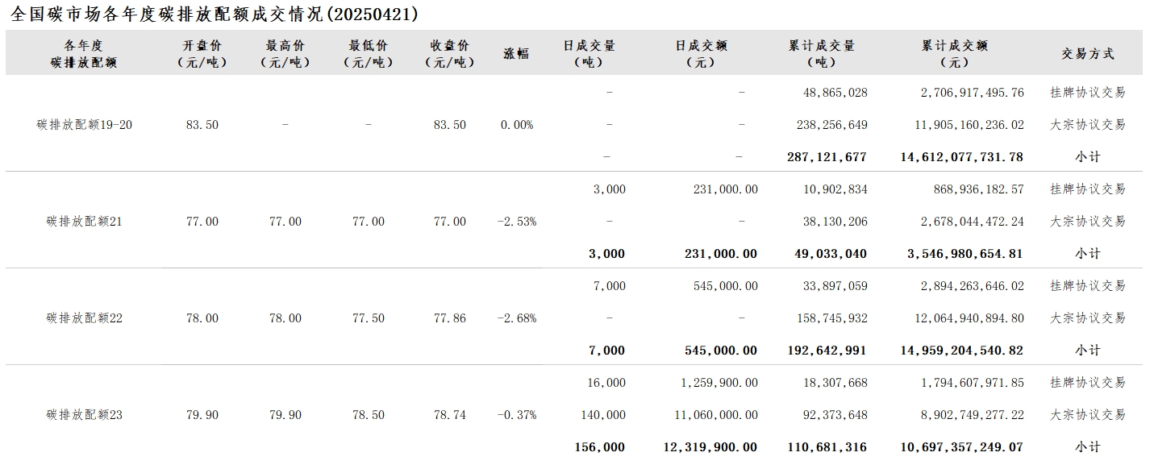Select the 收盘价 column header

click(449, 54)
